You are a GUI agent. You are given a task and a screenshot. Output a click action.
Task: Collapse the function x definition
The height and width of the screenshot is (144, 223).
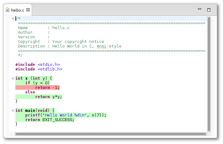13,78
